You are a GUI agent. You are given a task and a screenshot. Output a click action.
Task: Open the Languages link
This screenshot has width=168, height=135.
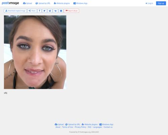(97, 127)
